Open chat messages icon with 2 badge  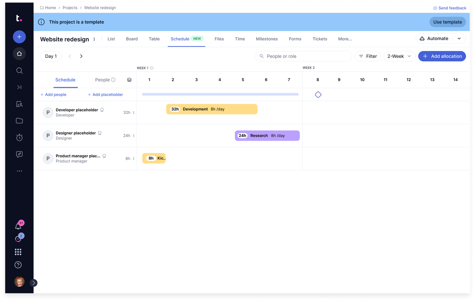coord(18,239)
